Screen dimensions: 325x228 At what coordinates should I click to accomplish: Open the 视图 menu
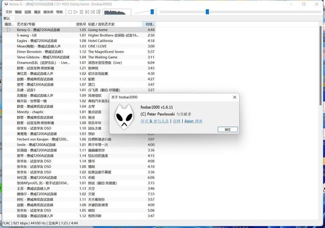pos(27,12)
